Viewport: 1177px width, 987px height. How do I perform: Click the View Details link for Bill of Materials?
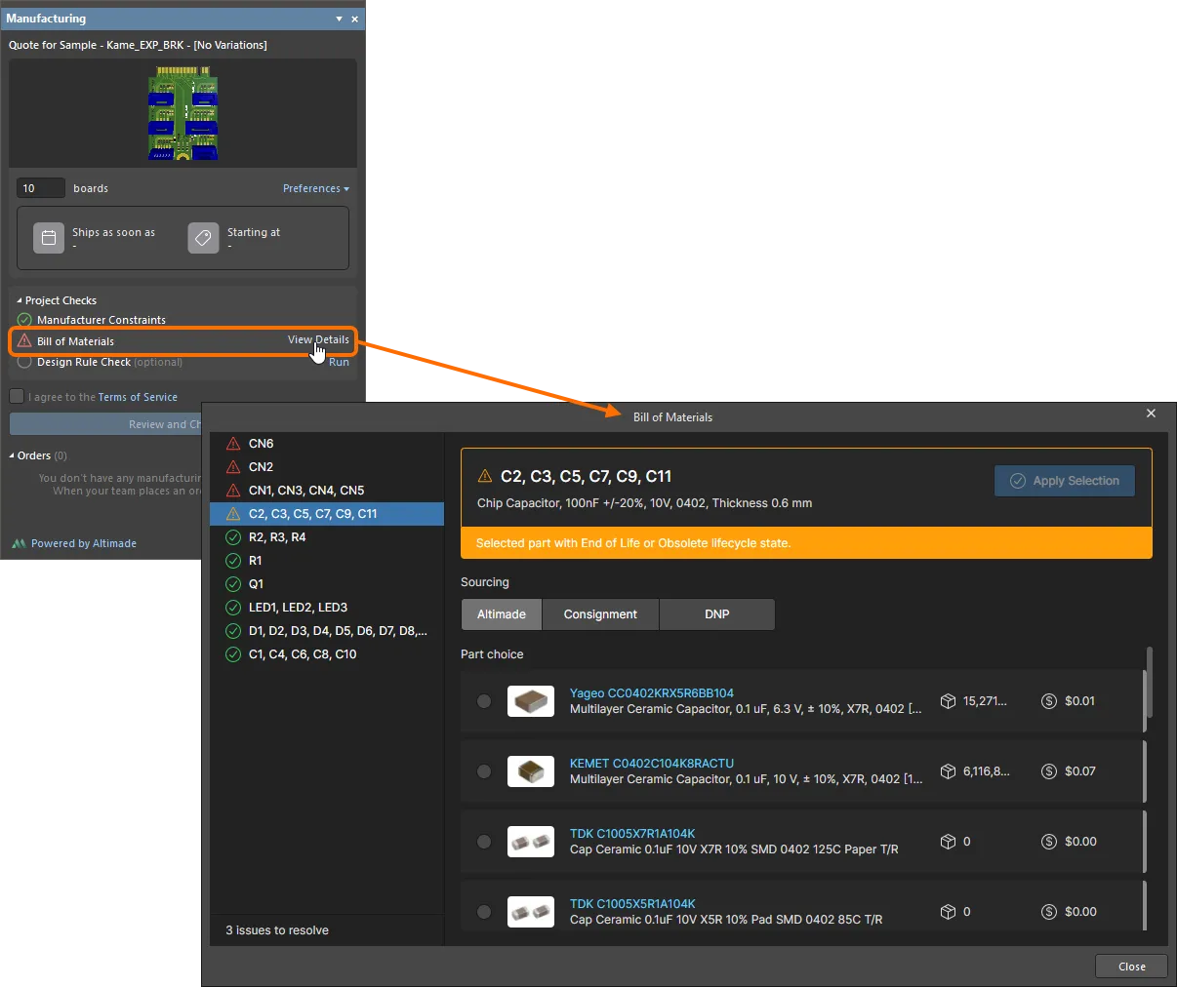318,339
